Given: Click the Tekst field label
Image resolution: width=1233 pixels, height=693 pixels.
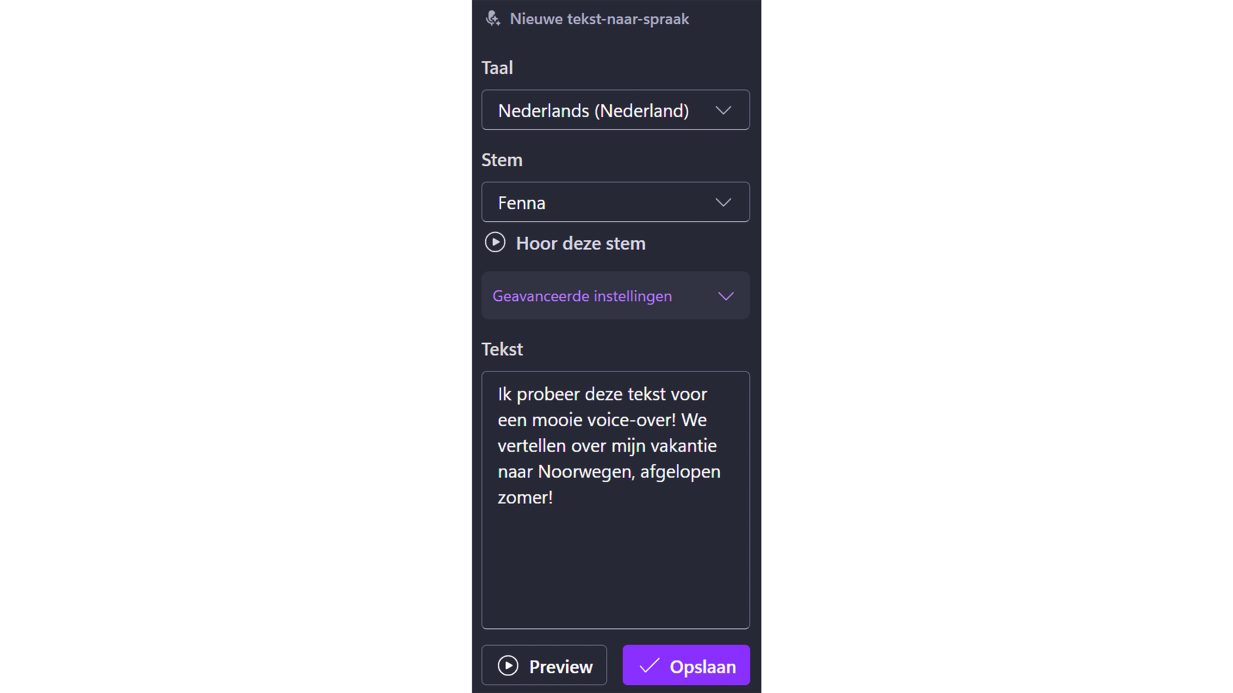Looking at the screenshot, I should 502,350.
